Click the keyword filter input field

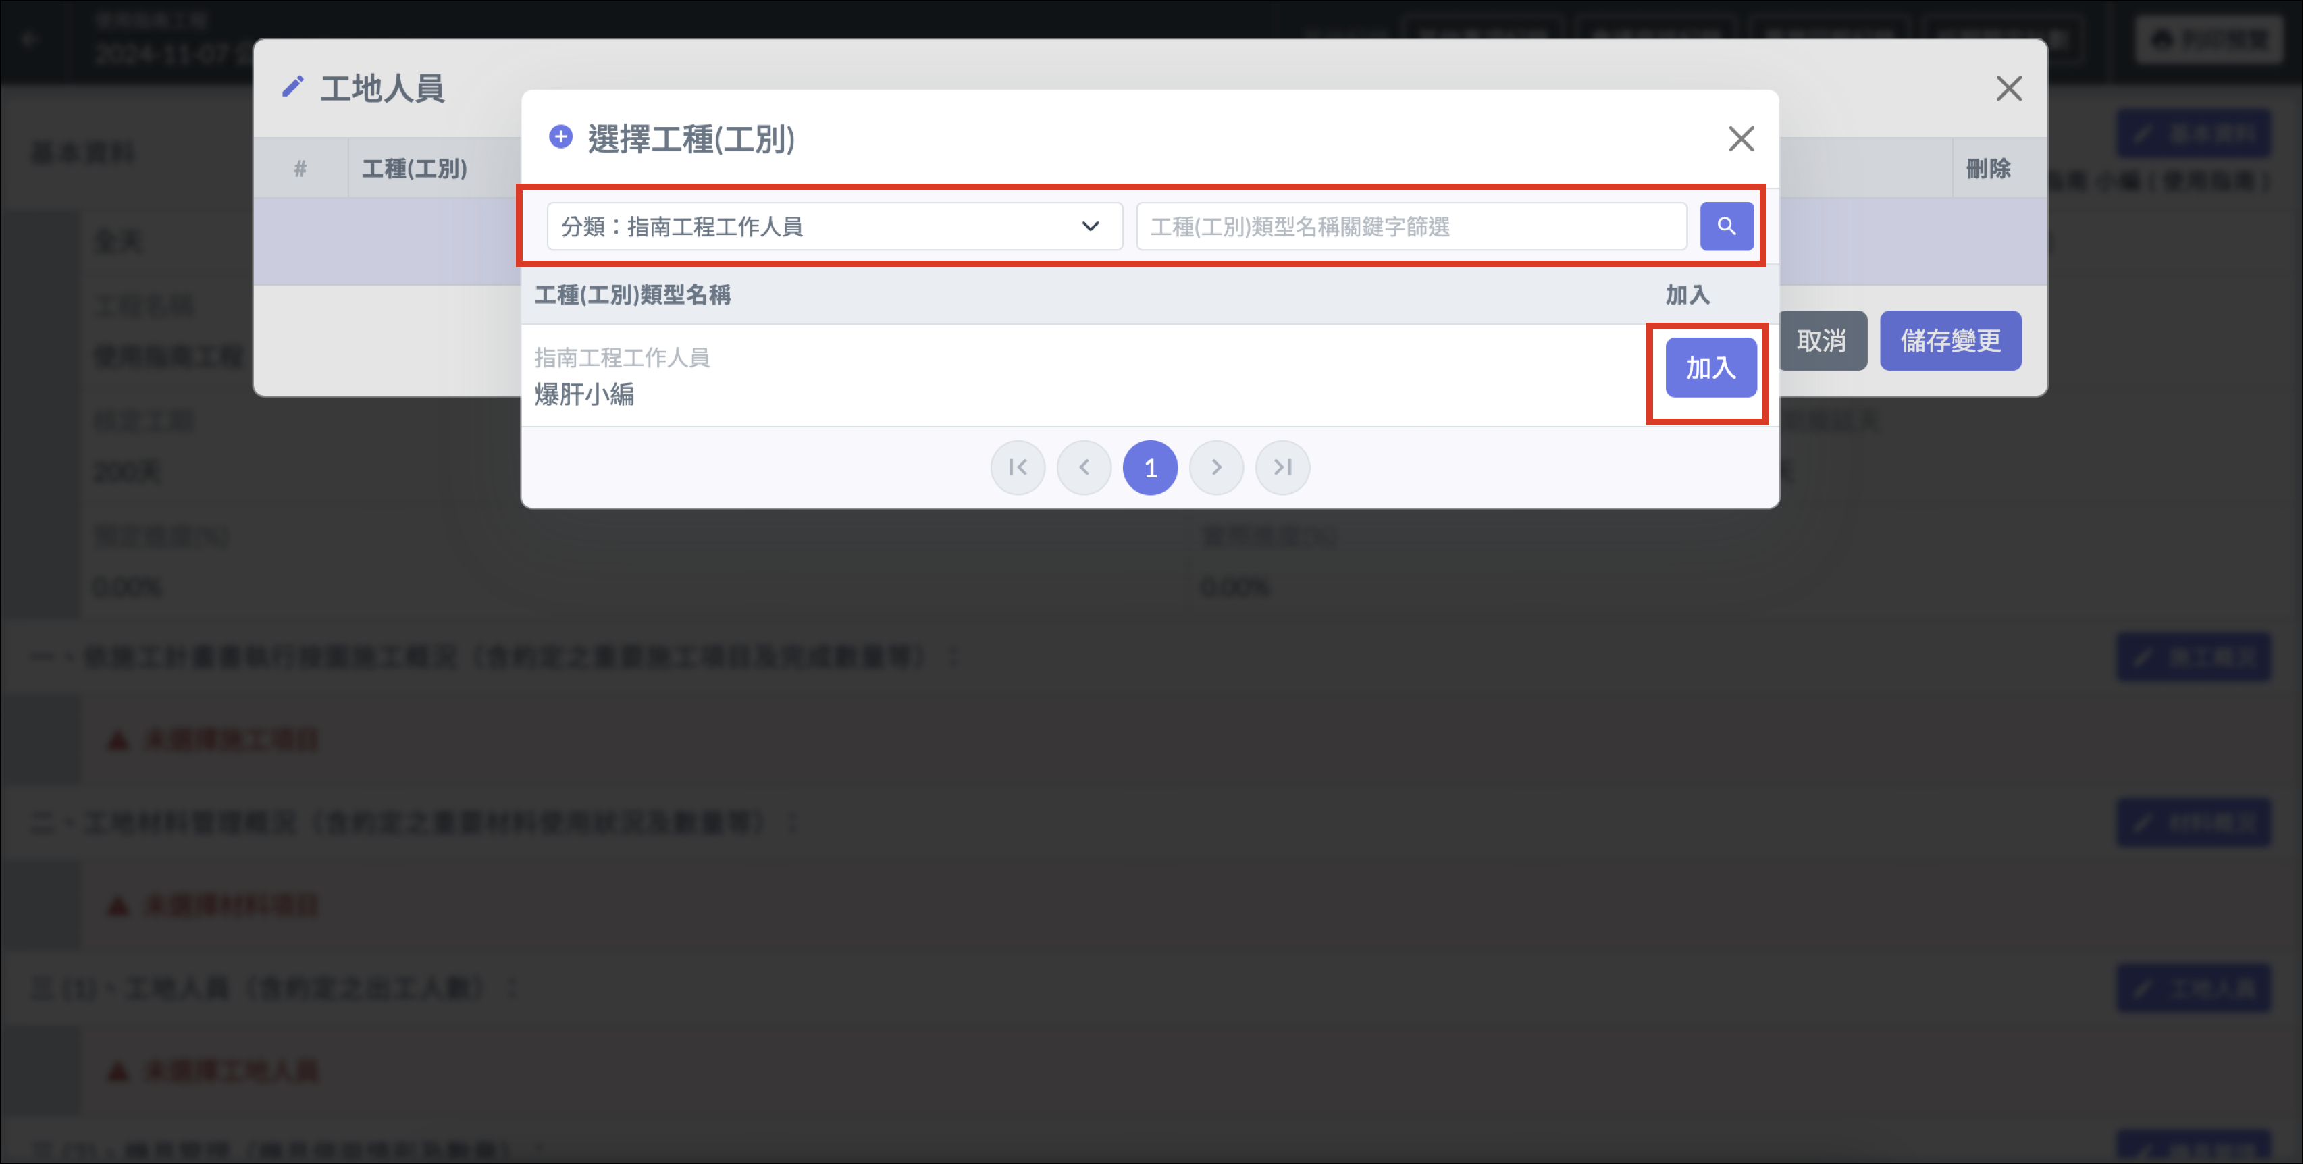tap(1411, 226)
